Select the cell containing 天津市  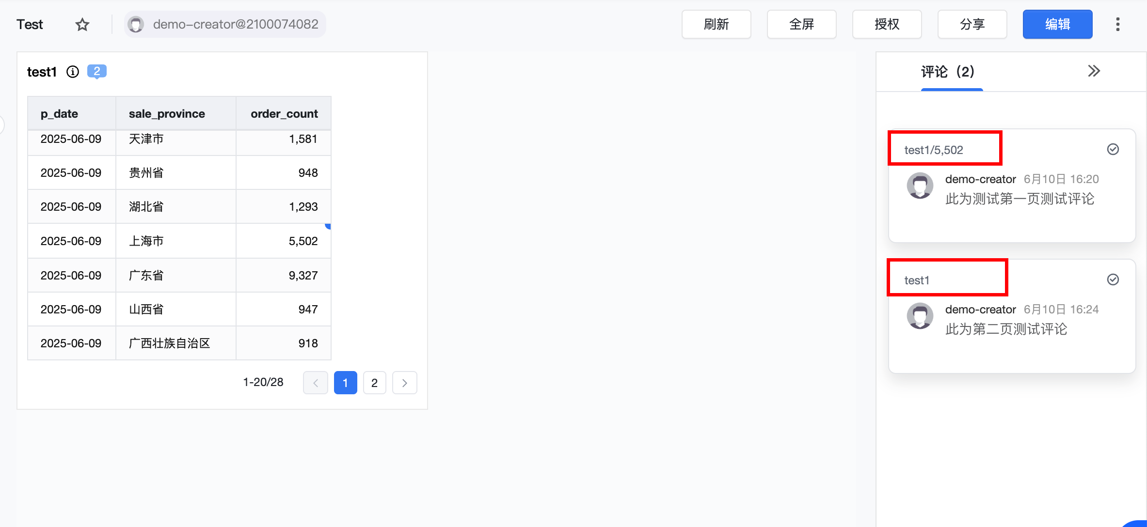coord(176,142)
